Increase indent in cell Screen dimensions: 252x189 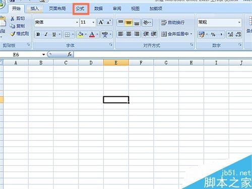coord(153,34)
